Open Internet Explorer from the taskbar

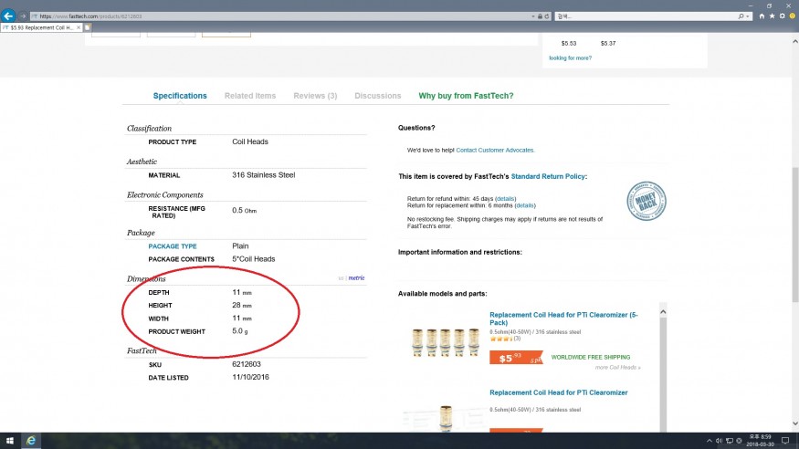[31, 441]
